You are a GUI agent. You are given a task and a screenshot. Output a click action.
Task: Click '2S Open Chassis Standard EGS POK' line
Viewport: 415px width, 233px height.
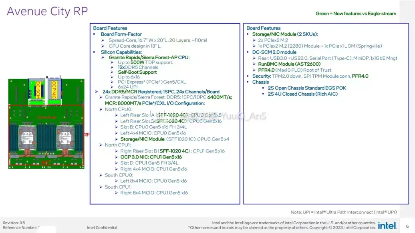click(x=307, y=88)
